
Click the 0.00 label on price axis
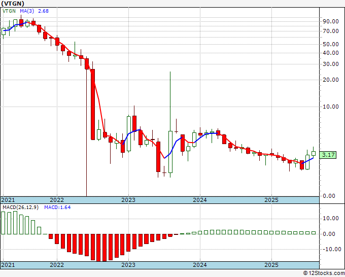point(329,196)
